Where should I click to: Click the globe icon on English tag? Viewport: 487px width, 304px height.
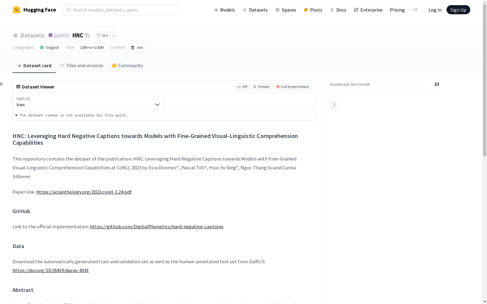[42, 47]
